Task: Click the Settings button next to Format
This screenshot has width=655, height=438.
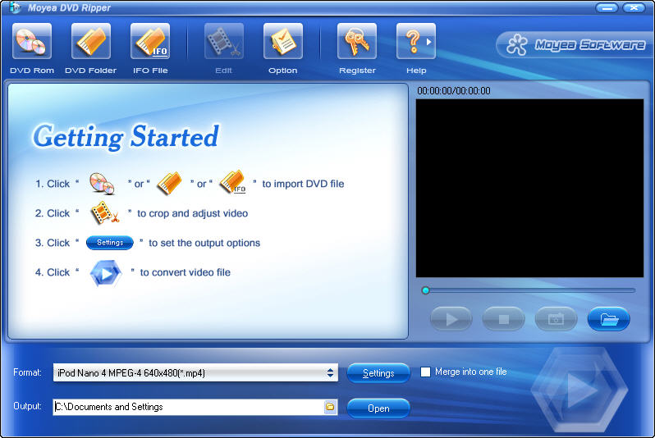Action: (378, 373)
